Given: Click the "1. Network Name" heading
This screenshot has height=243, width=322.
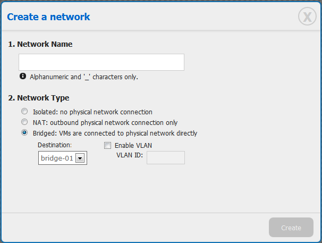Looking at the screenshot, I should 40,44.
